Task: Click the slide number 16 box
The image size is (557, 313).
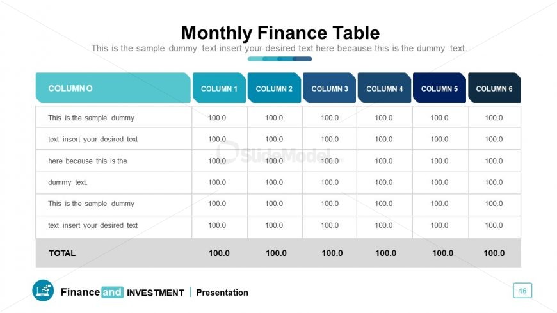Action: [522, 291]
